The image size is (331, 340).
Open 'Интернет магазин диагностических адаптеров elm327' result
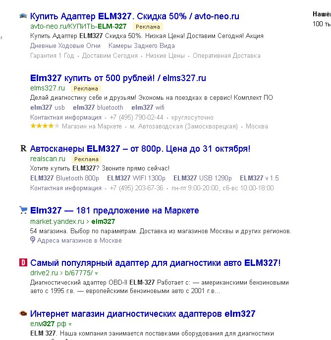[143, 314]
